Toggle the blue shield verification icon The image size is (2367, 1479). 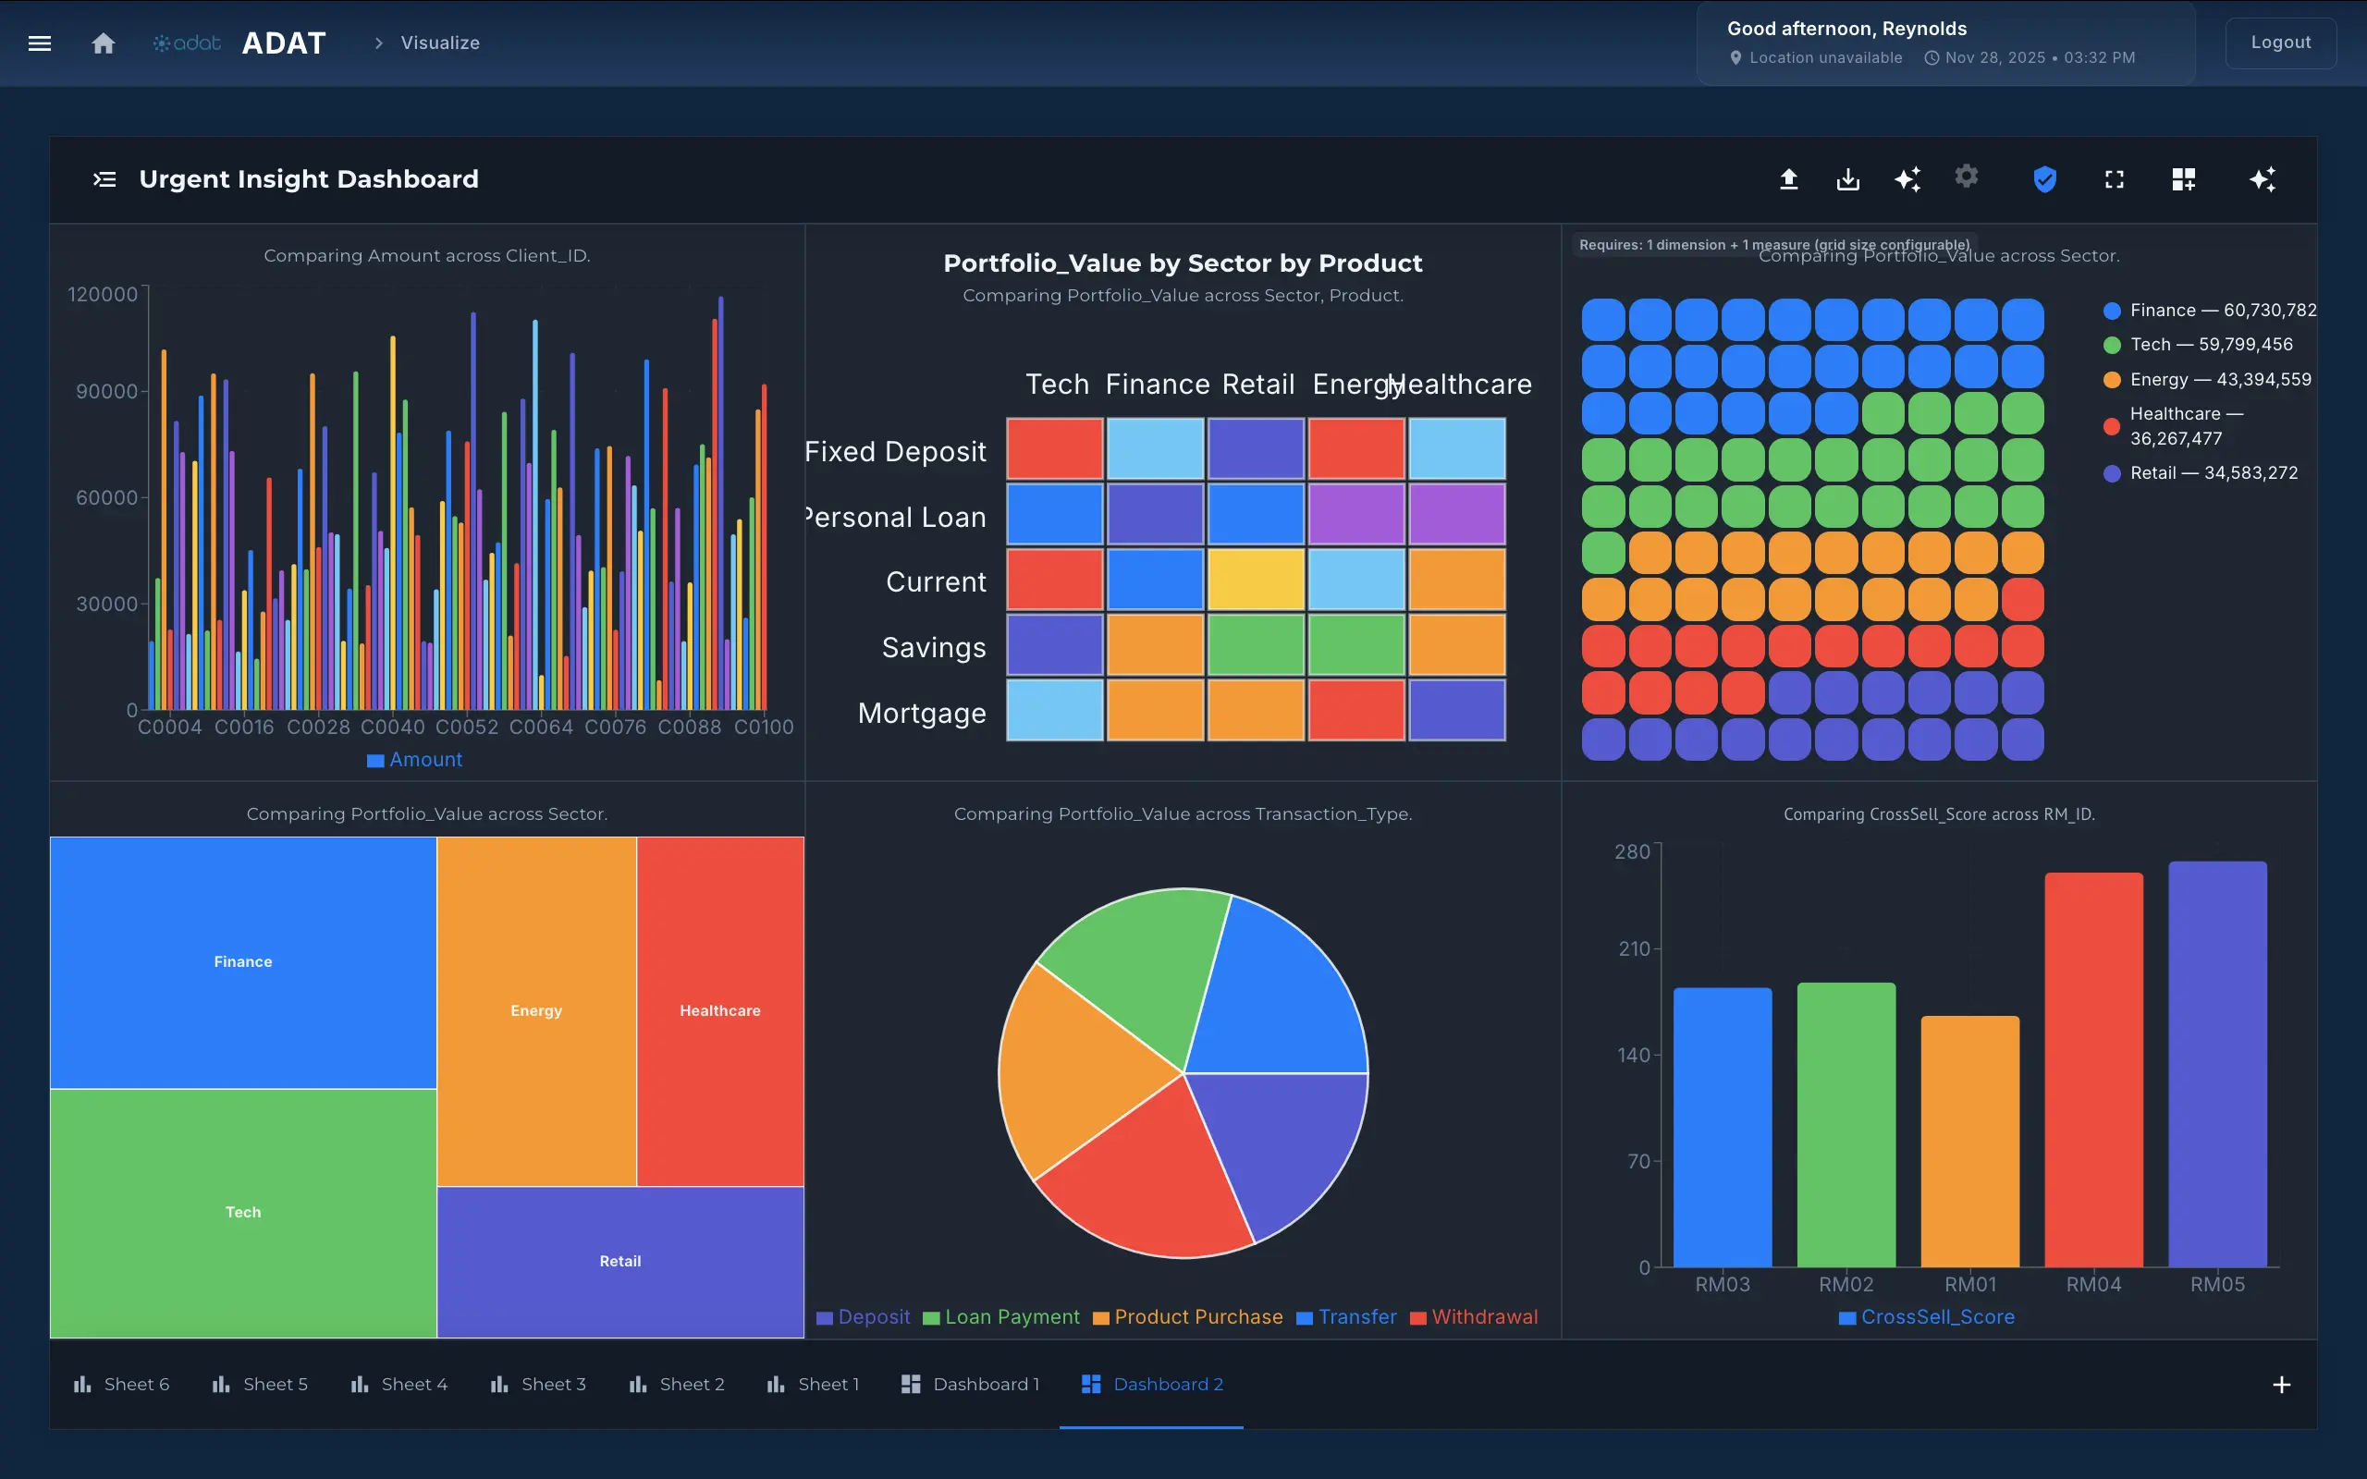click(x=2044, y=179)
